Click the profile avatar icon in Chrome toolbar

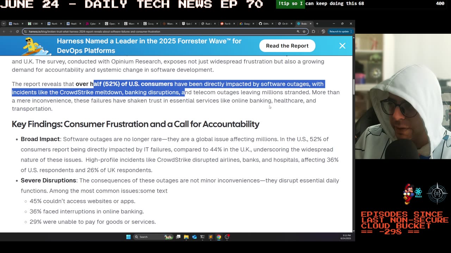[x=323, y=31]
